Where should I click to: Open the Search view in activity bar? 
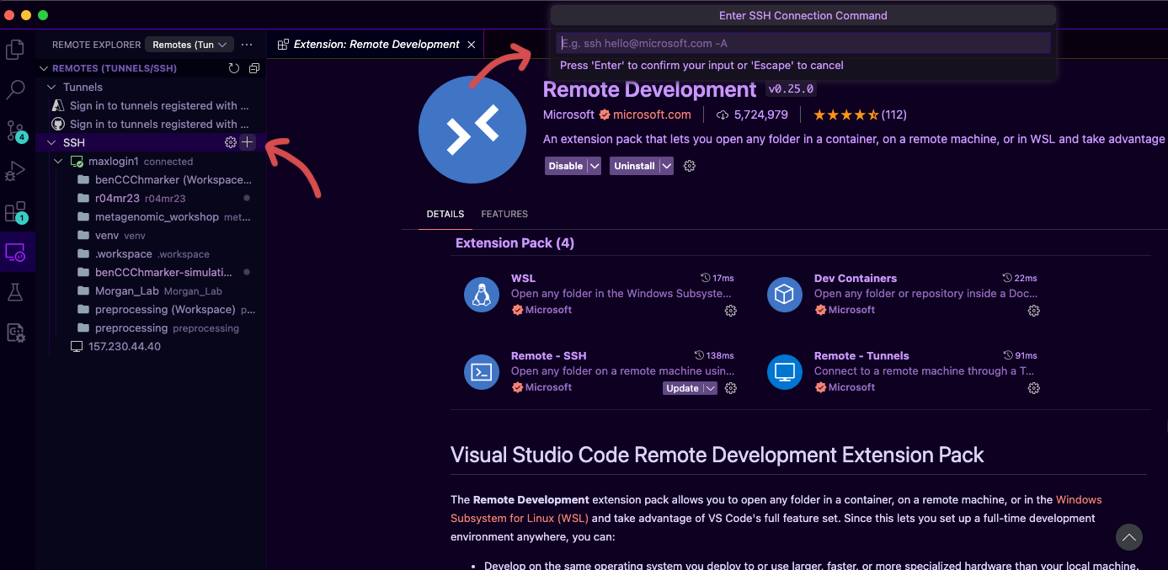[15, 89]
